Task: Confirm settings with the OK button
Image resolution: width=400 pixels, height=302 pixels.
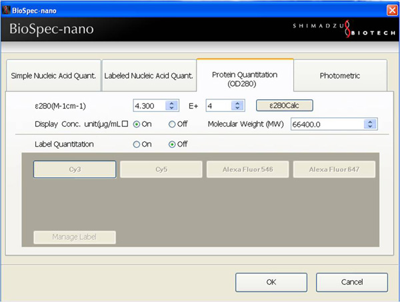Action: pyautogui.click(x=271, y=282)
